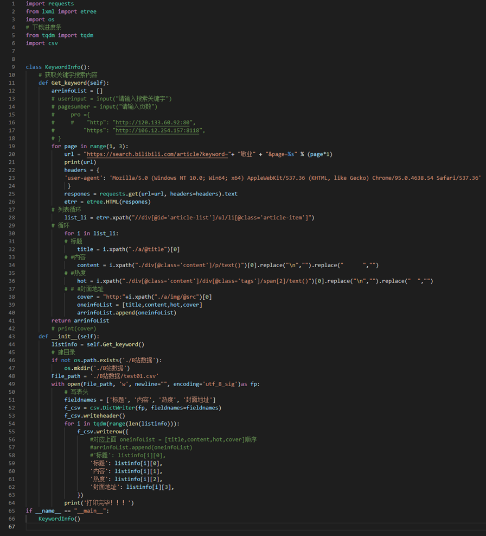Click the 'class KeywordInfo():' declaration
This screenshot has height=536, width=486.
[57, 67]
